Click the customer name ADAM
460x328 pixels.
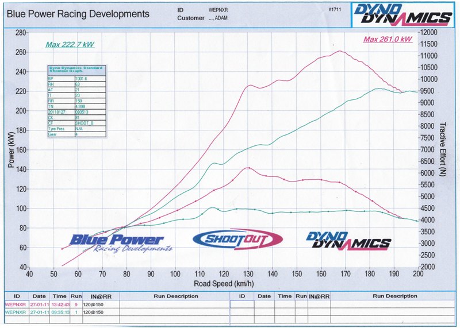(221, 18)
